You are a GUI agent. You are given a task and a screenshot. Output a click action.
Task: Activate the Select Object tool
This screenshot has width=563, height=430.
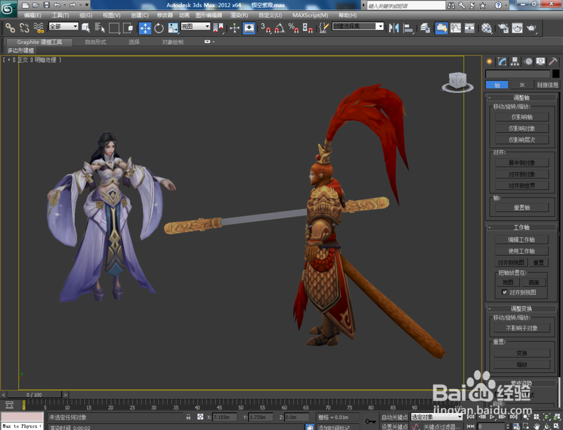(x=86, y=28)
